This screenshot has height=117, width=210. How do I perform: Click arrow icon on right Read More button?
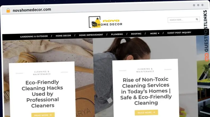pos(154,112)
